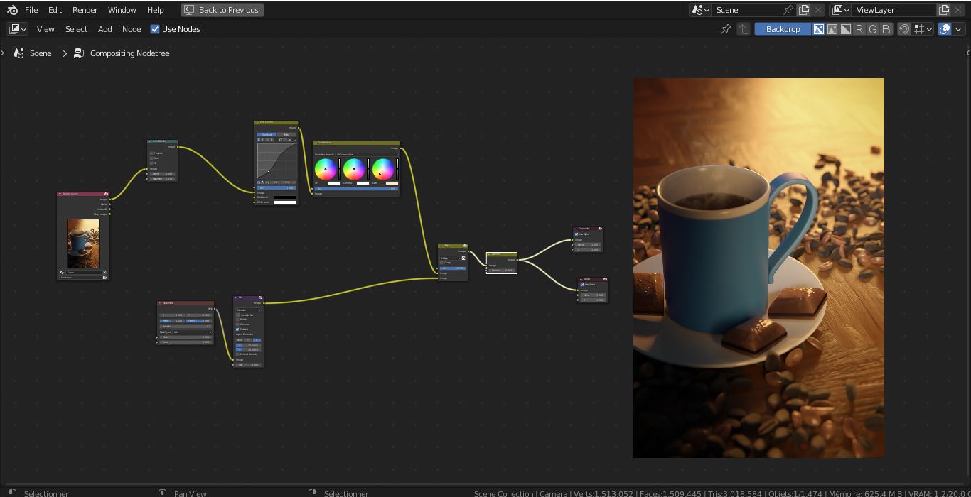Go to parent node tree

744,29
